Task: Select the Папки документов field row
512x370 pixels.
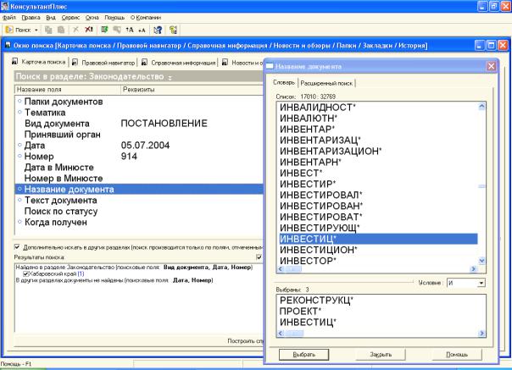Action: pos(139,102)
